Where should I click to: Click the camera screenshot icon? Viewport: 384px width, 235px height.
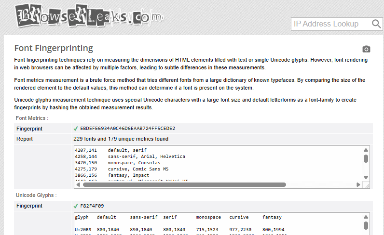pyautogui.click(x=366, y=49)
